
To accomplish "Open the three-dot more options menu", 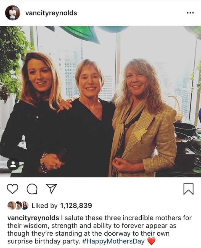I will (190, 13).
